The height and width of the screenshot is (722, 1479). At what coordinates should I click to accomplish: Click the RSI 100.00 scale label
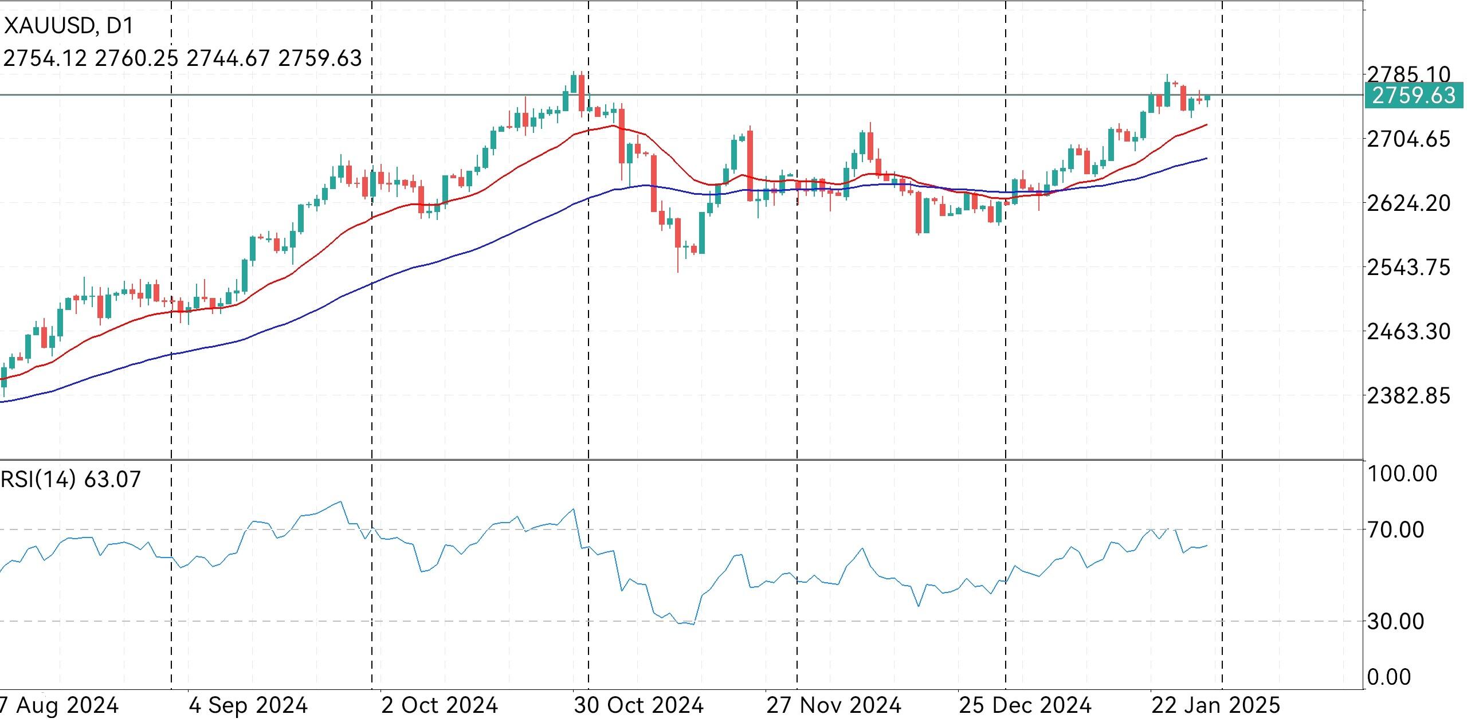1402,474
